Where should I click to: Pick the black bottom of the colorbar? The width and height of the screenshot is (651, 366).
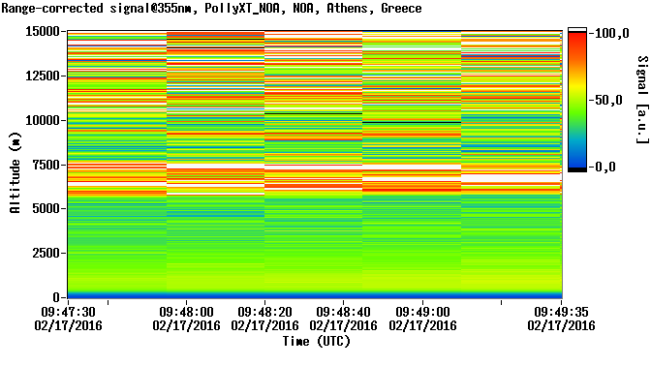pyautogui.click(x=577, y=169)
